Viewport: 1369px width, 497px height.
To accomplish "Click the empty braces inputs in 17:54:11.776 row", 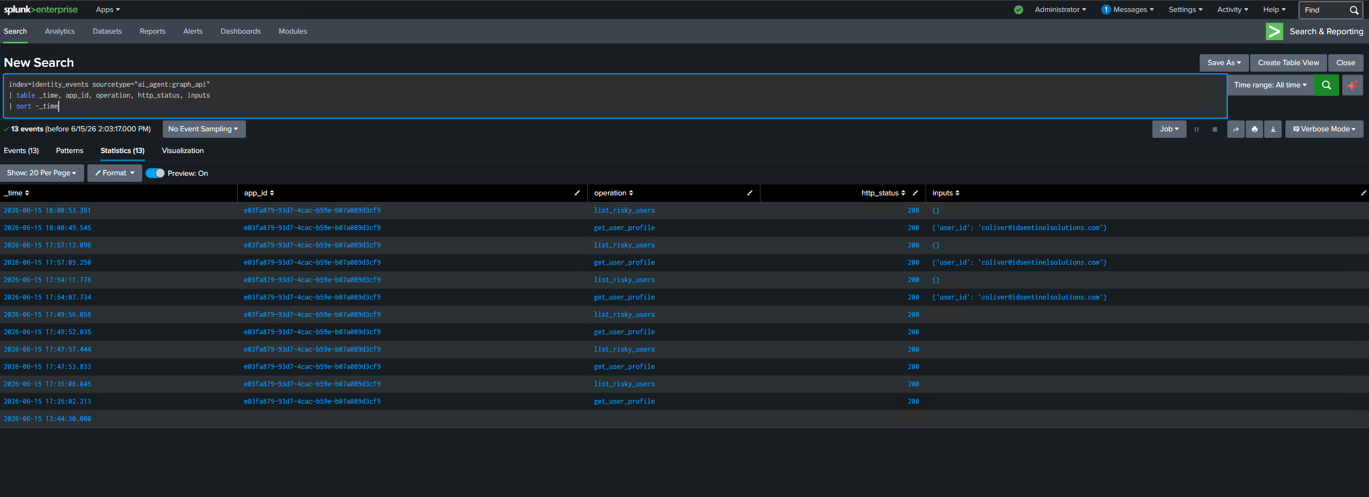I will [x=936, y=280].
